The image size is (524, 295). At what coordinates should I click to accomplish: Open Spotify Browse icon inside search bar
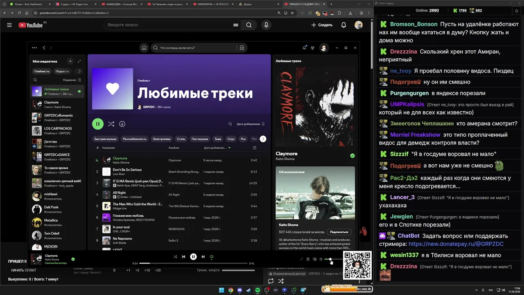(x=242, y=48)
